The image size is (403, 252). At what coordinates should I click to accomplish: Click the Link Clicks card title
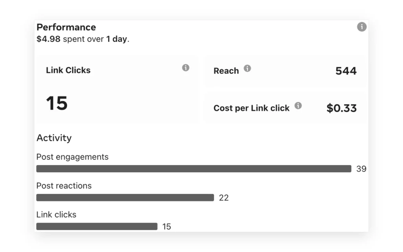tap(68, 70)
